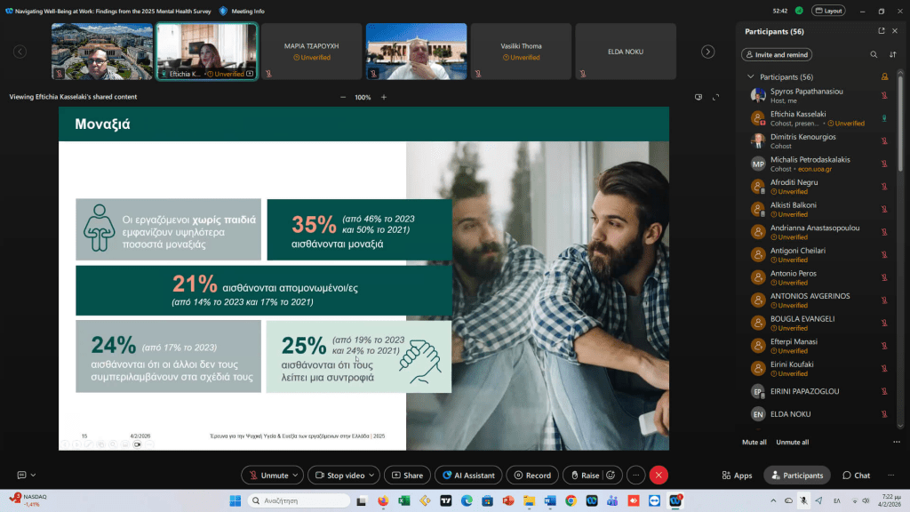
Task: Select Eftichia Kasselaki's video thumbnail
Action: (x=206, y=51)
